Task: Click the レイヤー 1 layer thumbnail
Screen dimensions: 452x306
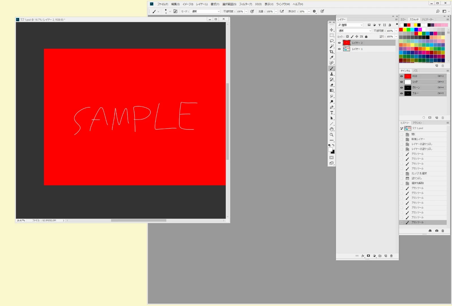Action: (347, 49)
